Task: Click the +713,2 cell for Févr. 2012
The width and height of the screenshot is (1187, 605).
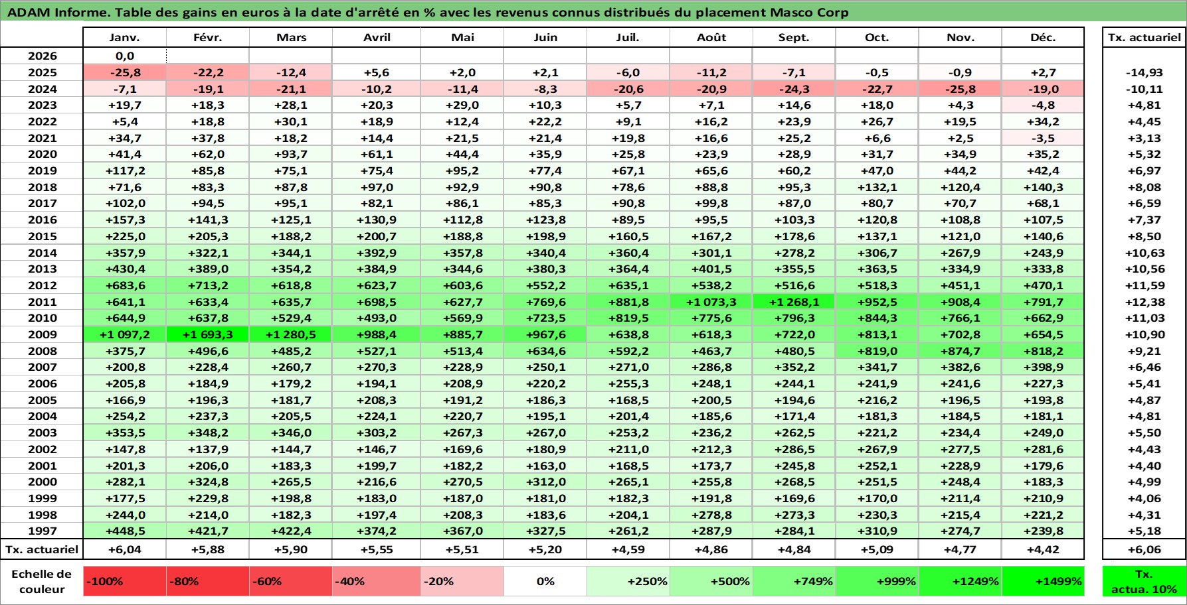Action: click(x=208, y=285)
